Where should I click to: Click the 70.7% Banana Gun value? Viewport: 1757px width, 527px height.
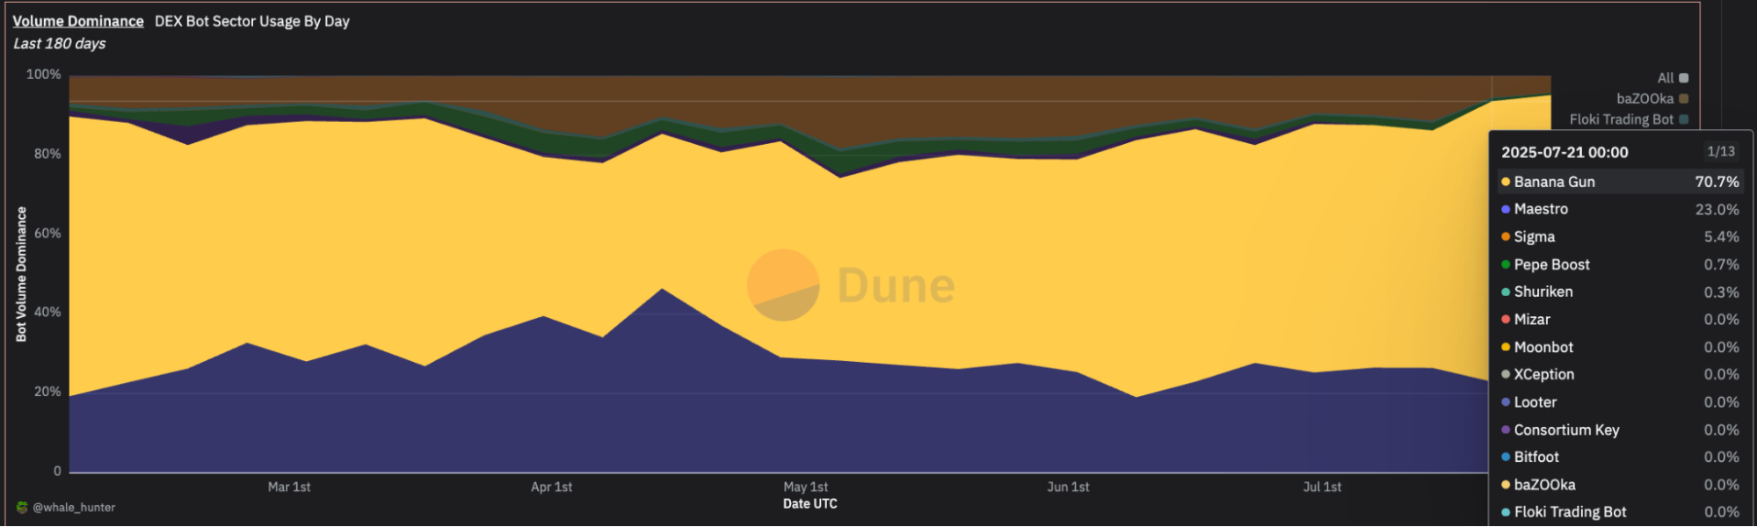coord(1717,182)
